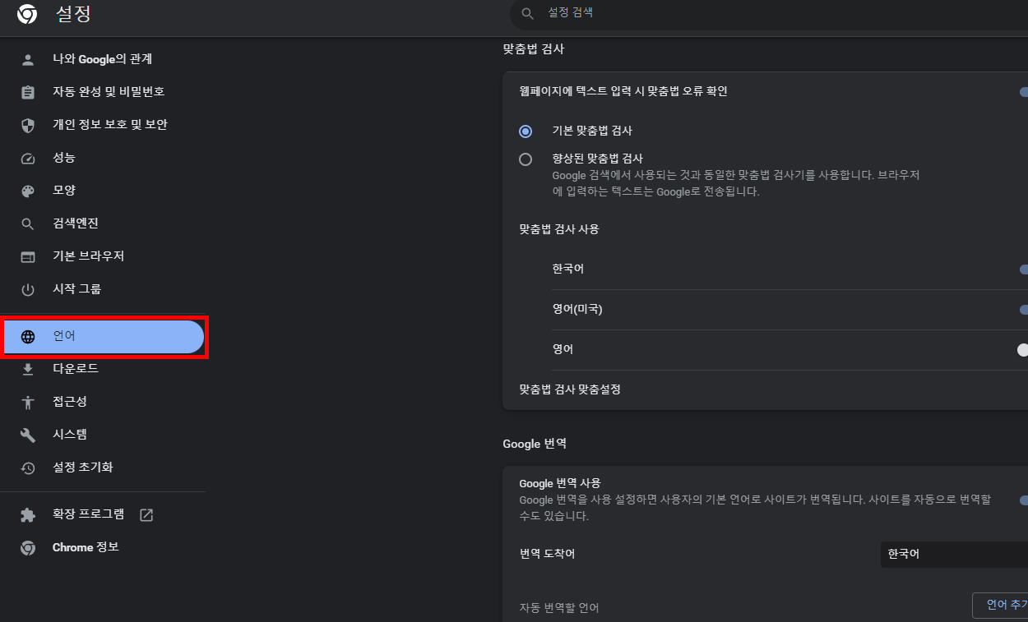The width and height of the screenshot is (1028, 622).
Task: Open 확장 프로그램 in sidebar
Action: tap(88, 514)
